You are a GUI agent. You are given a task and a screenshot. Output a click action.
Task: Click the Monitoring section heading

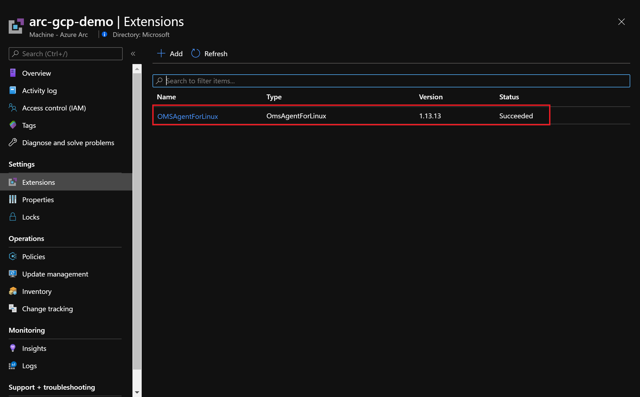[x=27, y=330]
